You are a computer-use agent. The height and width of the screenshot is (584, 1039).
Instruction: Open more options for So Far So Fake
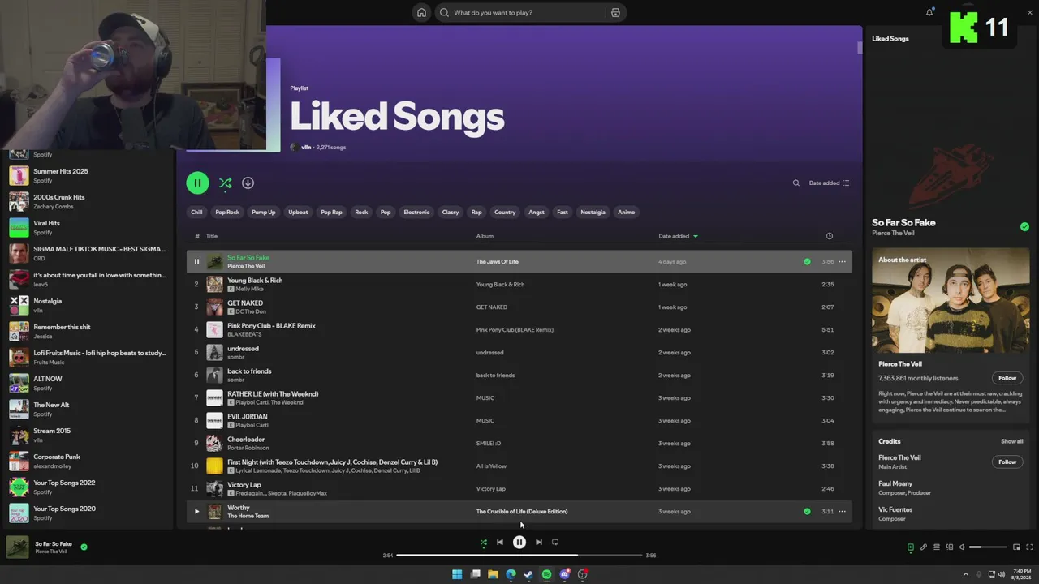click(842, 261)
